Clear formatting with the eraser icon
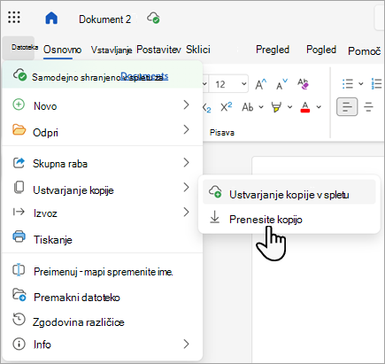The width and height of the screenshot is (385, 364). click(x=303, y=84)
